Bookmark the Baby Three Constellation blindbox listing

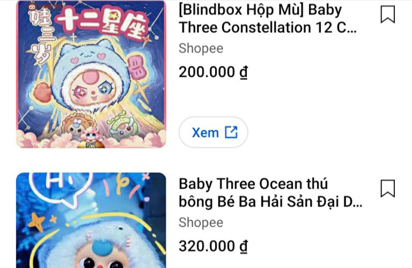(387, 14)
